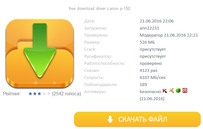Click uploader name ann22231
The width and height of the screenshot is (203, 129).
tap(149, 28)
